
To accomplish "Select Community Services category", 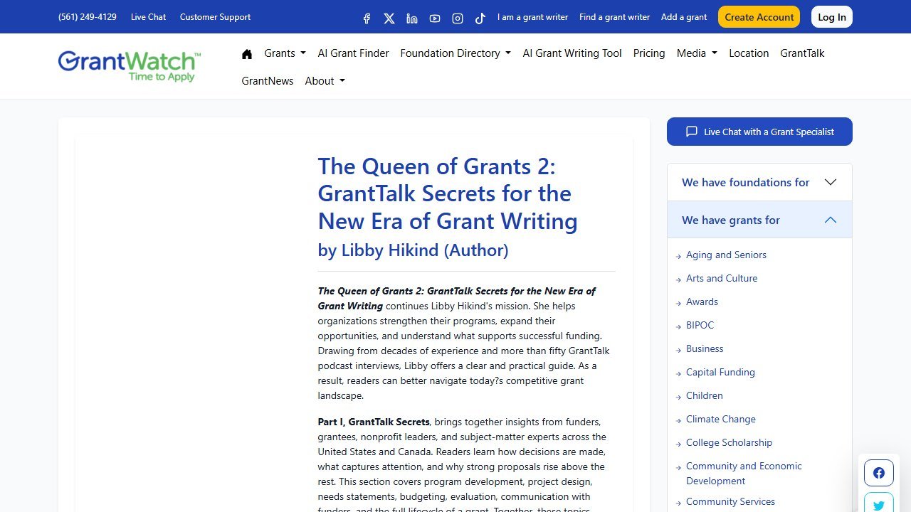I will (x=730, y=501).
